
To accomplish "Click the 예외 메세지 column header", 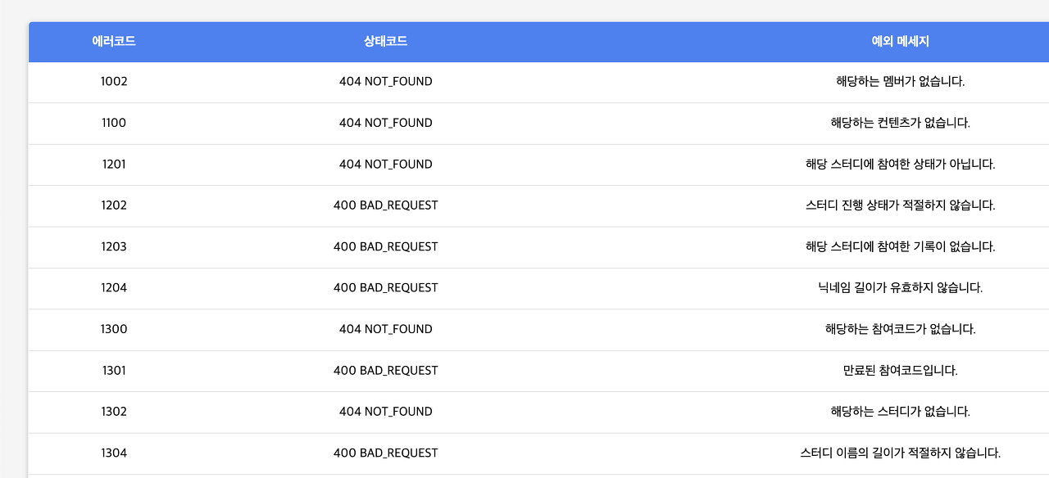I will point(900,42).
